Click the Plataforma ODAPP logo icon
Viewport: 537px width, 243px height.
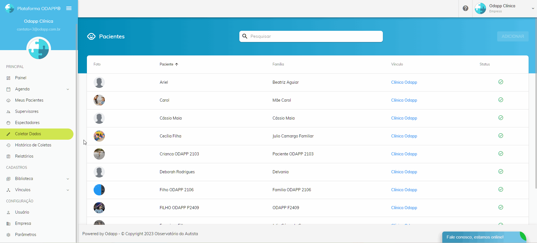coord(10,8)
